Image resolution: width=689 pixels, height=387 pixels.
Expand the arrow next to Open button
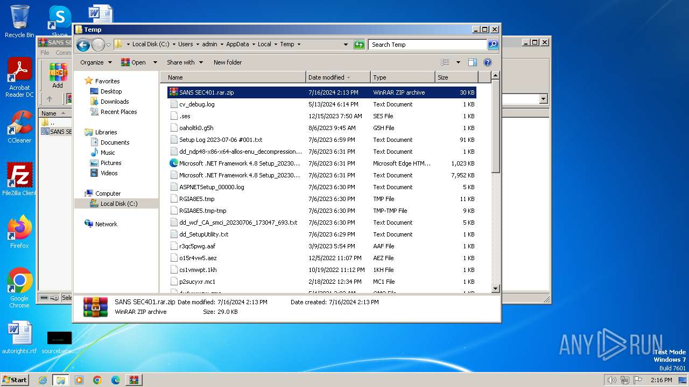click(x=155, y=62)
